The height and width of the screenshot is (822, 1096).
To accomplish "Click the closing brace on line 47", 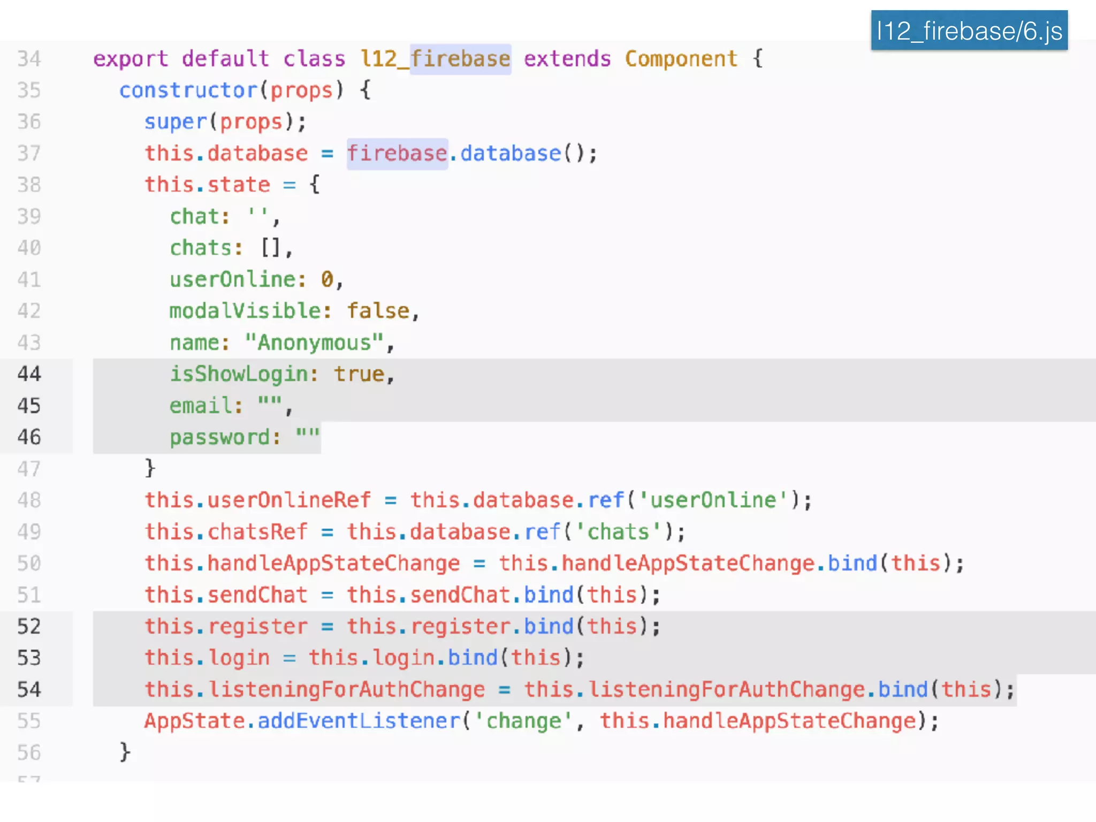I will (x=150, y=468).
